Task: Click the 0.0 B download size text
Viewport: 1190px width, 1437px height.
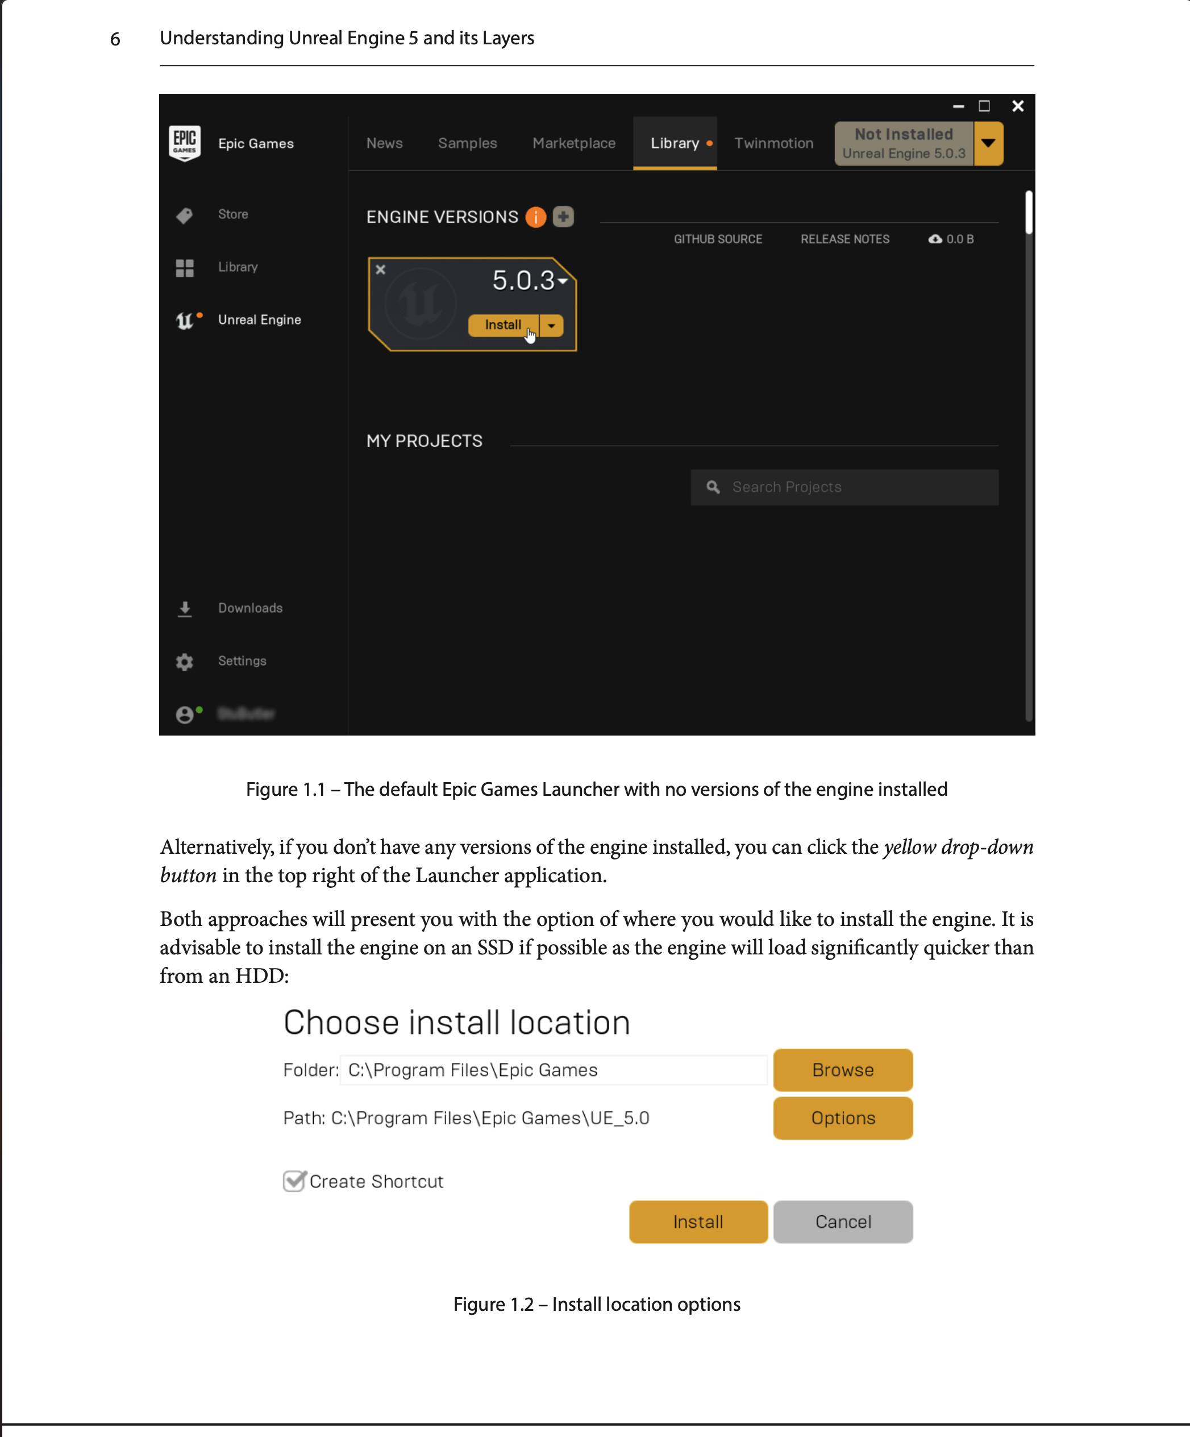Action: (960, 239)
